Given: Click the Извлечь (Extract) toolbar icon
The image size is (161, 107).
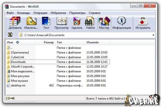Looking at the screenshot, I should [x=32, y=21].
